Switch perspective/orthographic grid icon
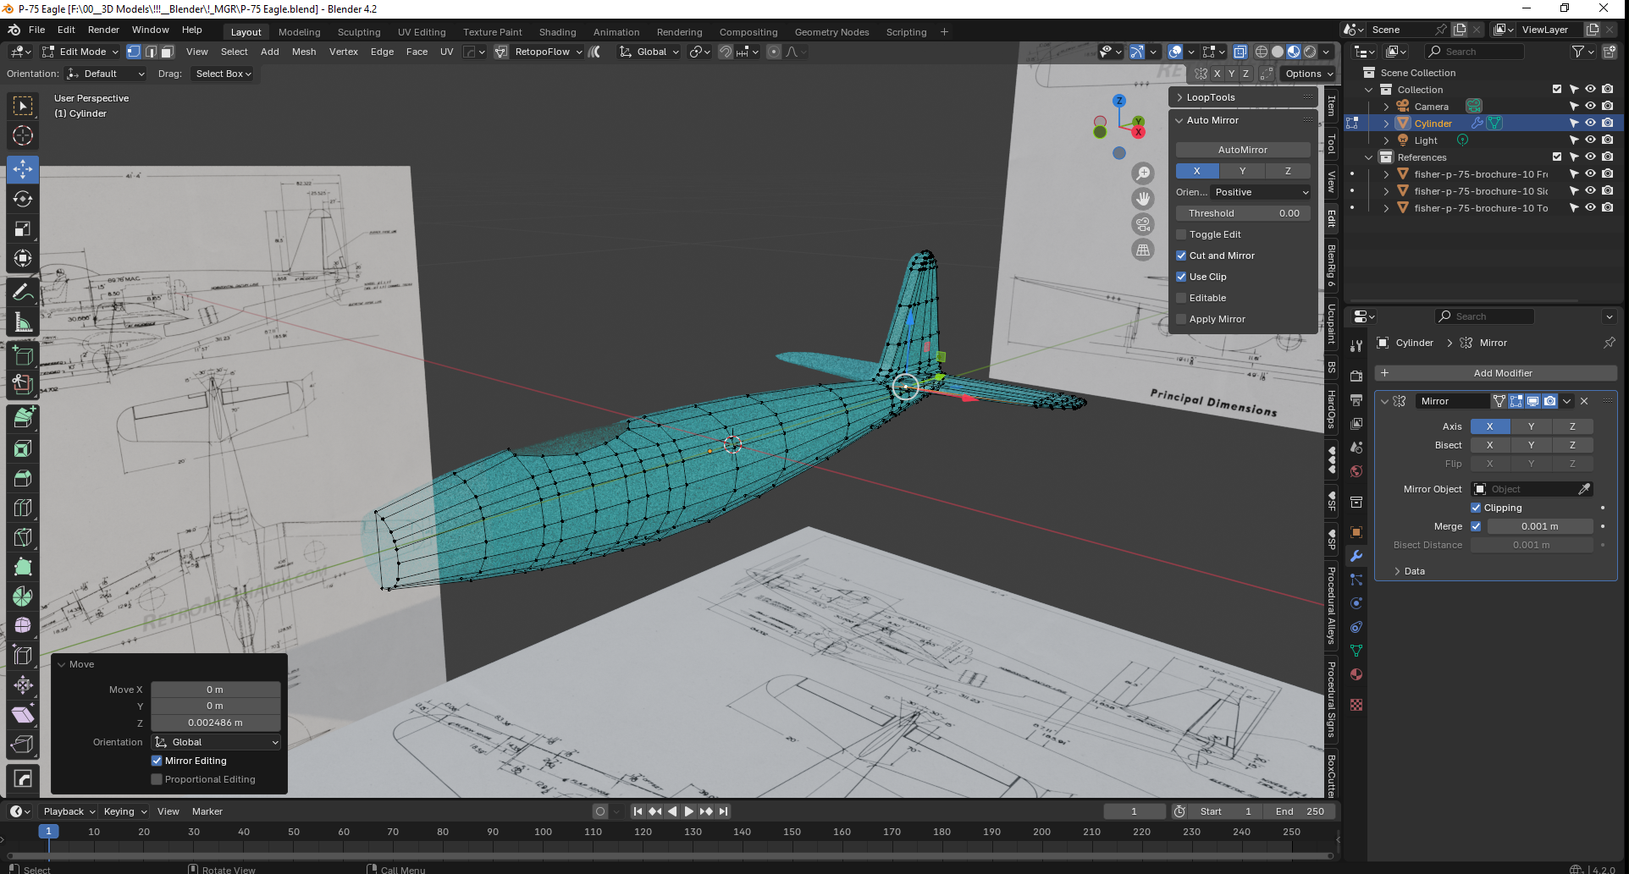Image resolution: width=1629 pixels, height=874 pixels. coord(1143,250)
